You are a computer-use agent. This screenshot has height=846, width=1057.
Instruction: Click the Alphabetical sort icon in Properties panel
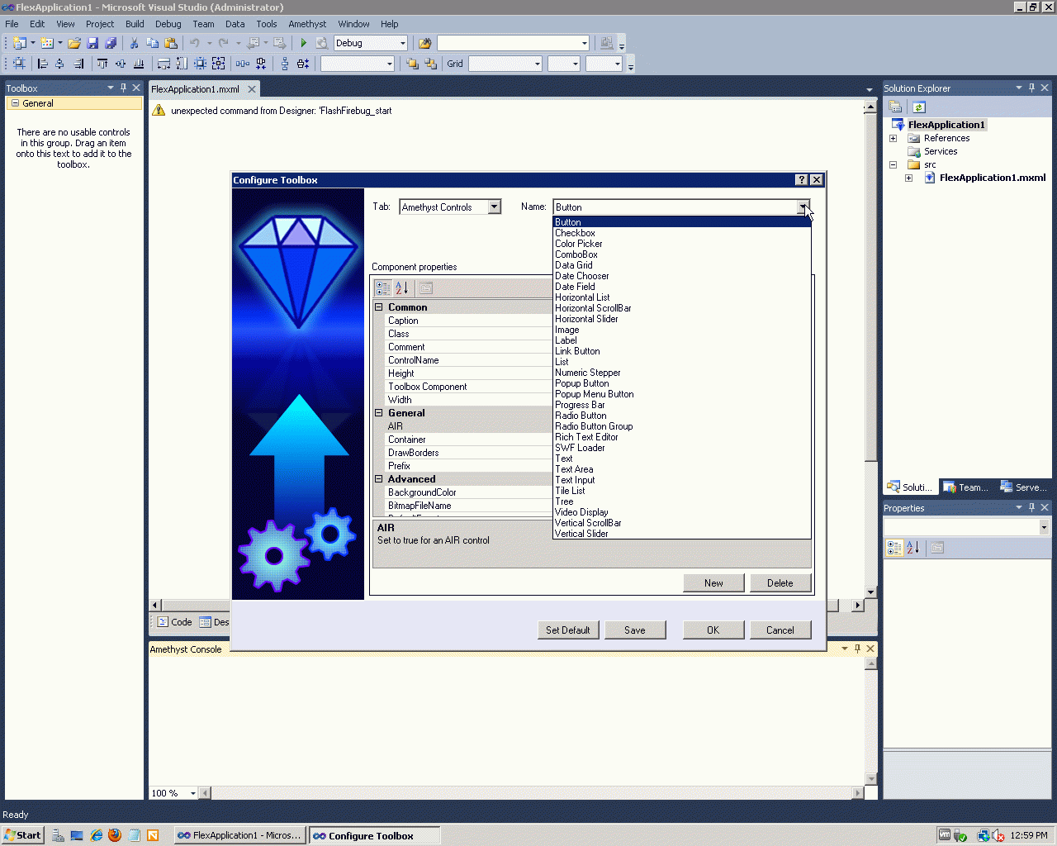point(913,547)
